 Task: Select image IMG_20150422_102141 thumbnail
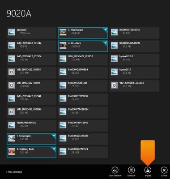tap(12, 99)
